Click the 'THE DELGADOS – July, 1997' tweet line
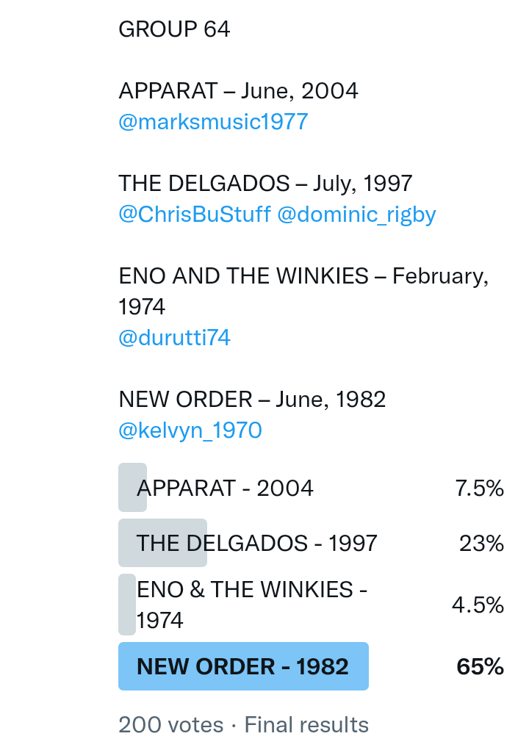 (x=265, y=184)
